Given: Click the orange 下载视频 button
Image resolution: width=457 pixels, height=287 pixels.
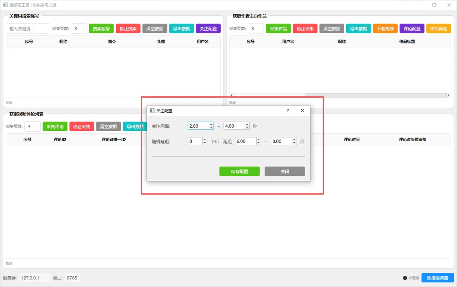Looking at the screenshot, I should (386, 29).
